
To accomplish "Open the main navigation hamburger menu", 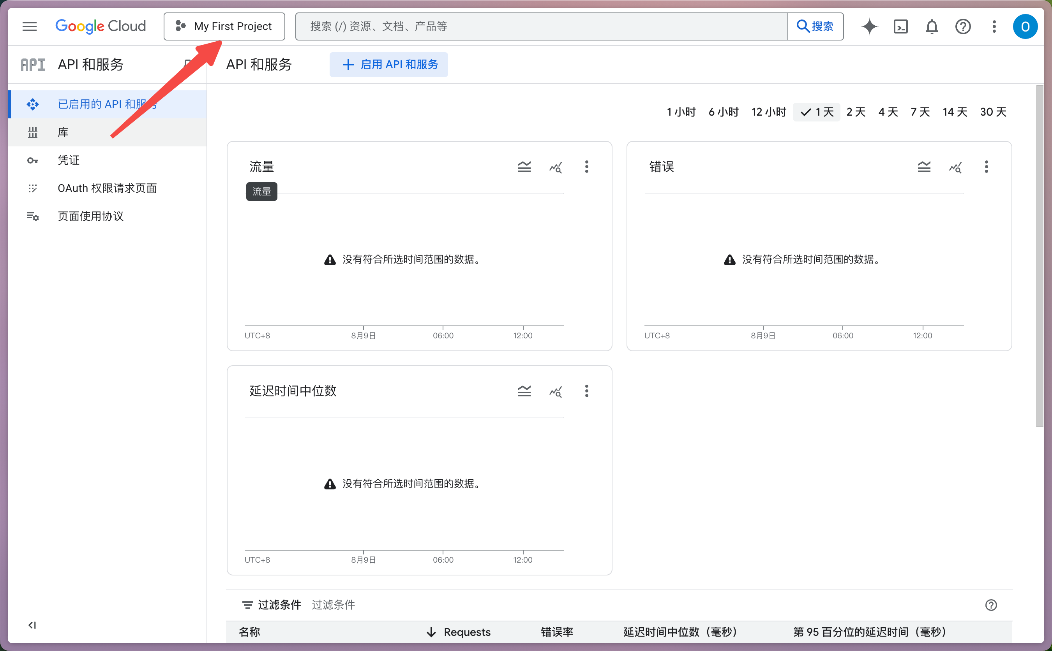I will 29,26.
